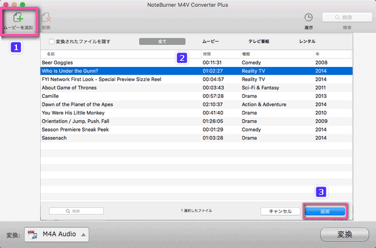
Task: Select About Game of Thrones row
Action: pos(196,88)
